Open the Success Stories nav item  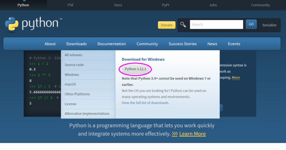tap(183, 44)
